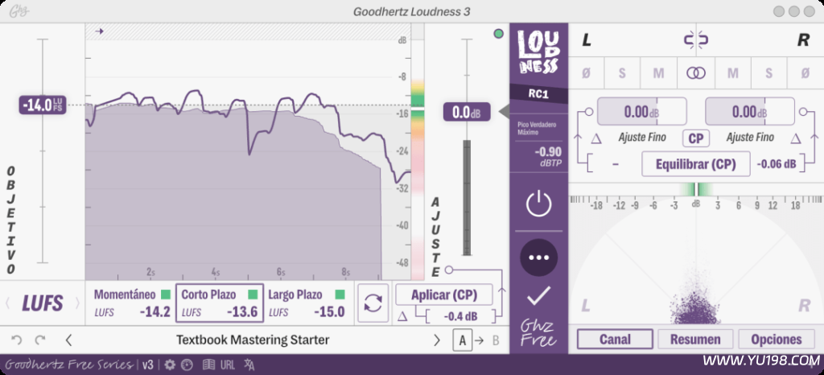
Task: Open the language translation icon
Action: point(249,365)
